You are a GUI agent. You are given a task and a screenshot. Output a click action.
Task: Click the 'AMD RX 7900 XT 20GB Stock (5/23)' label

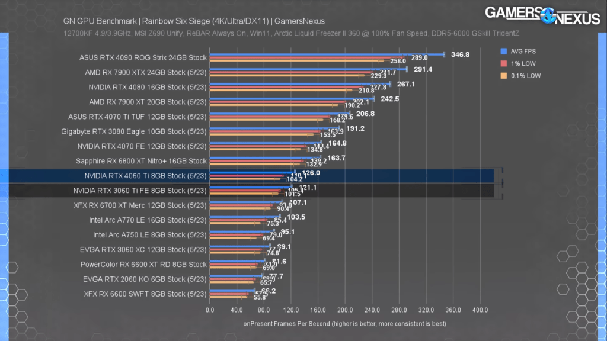click(x=148, y=102)
